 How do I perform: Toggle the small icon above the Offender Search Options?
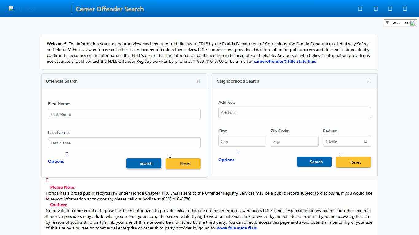67,154
